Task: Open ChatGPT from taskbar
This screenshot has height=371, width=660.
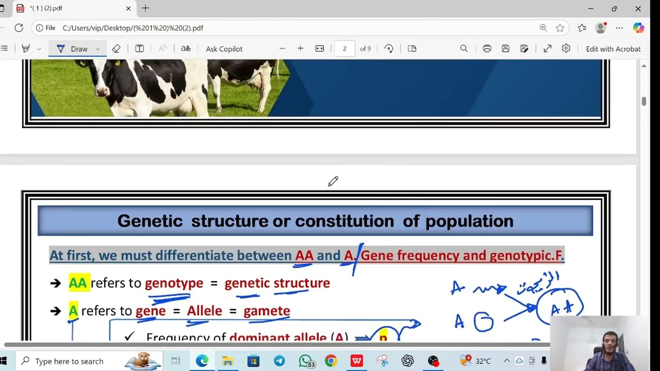Action: tap(408, 361)
